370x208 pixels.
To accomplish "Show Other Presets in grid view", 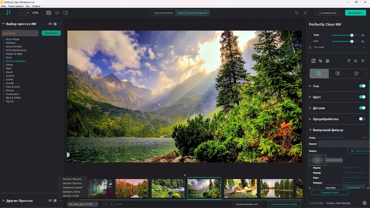I will click(50, 201).
